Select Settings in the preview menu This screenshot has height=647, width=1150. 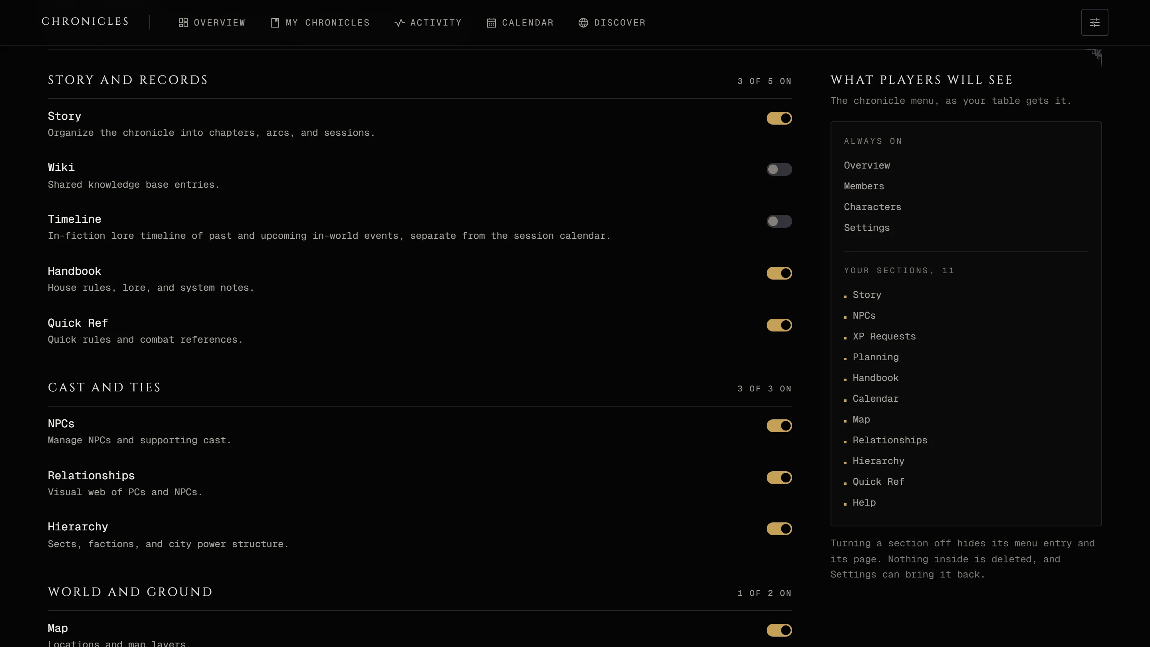tap(866, 228)
